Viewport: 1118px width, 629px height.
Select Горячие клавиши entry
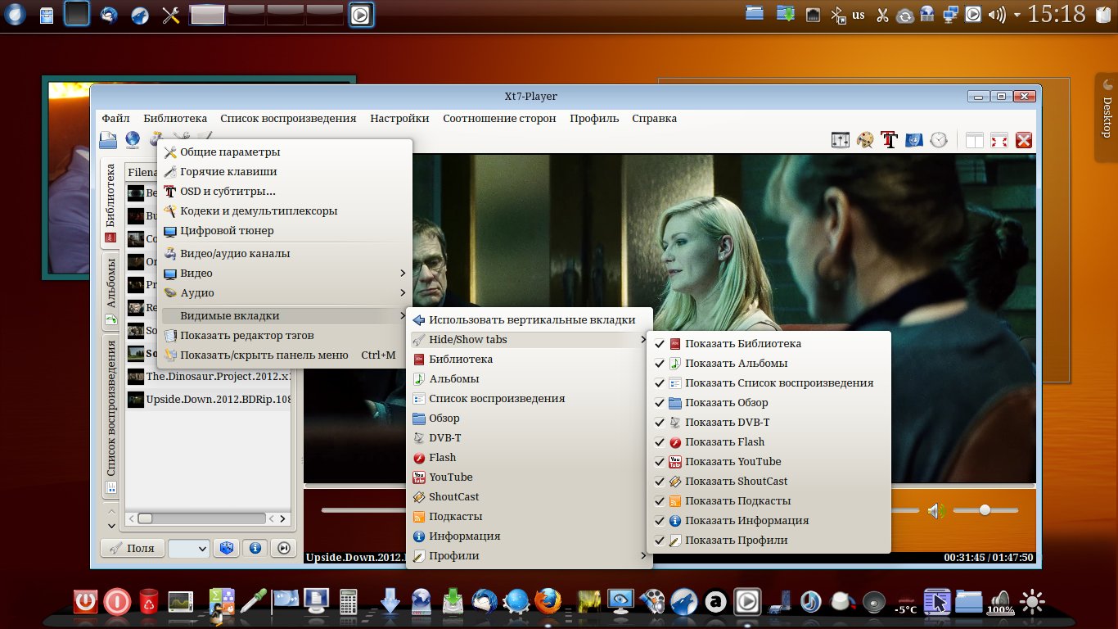click(284, 172)
